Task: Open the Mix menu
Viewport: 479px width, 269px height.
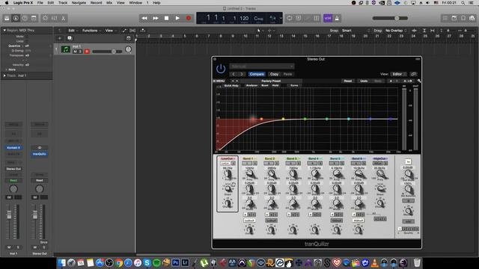Action: [109, 3]
